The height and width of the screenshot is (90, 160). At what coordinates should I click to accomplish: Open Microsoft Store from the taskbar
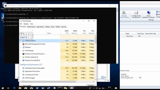pyautogui.click(x=26, y=88)
